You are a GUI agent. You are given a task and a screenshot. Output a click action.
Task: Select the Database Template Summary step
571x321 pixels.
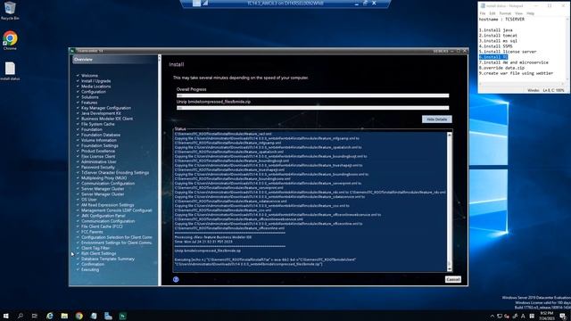tap(108, 259)
